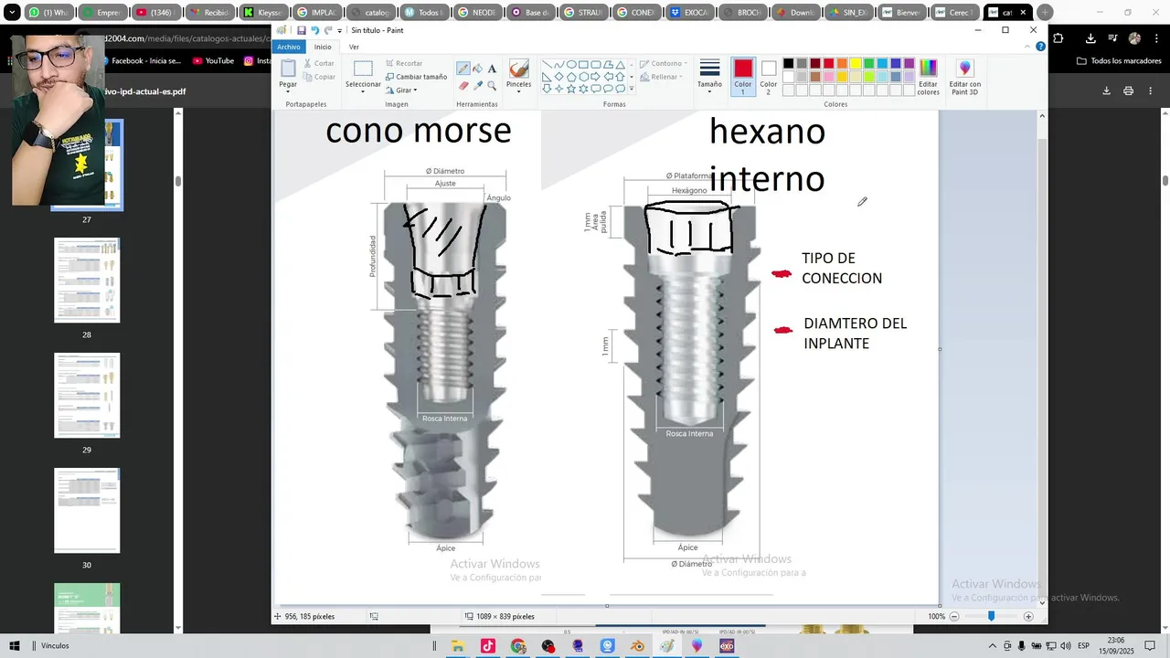Open the Pinceles dropdown arrow
Screen dimensions: 1170x658
pos(518,91)
